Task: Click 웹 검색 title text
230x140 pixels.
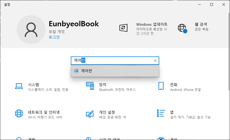Action: tap(201, 24)
